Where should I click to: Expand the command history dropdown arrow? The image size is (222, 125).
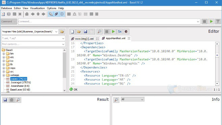pyautogui.click(x=198, y=22)
